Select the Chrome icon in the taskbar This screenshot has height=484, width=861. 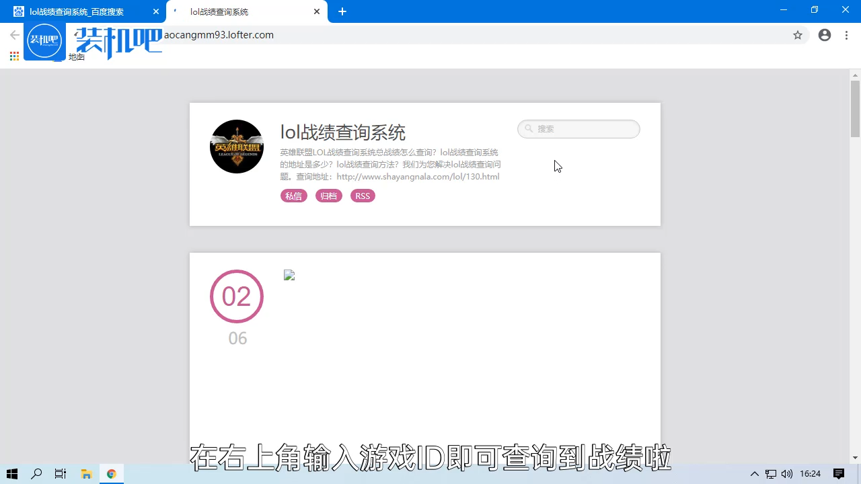[112, 474]
